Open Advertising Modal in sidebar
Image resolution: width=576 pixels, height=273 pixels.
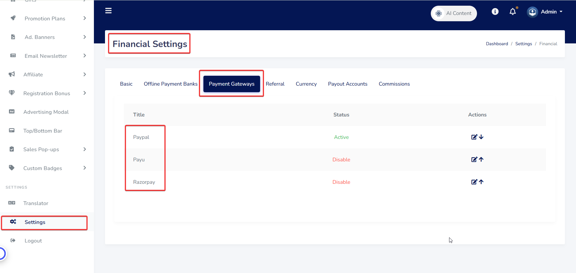point(46,112)
